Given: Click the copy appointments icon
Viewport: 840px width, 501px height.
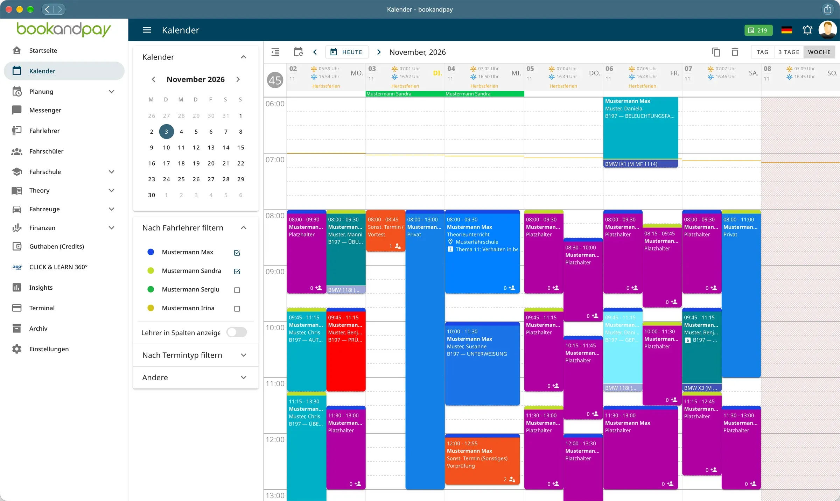Looking at the screenshot, I should (x=716, y=52).
